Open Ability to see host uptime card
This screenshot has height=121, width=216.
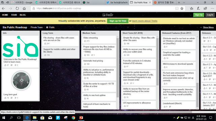99,97
